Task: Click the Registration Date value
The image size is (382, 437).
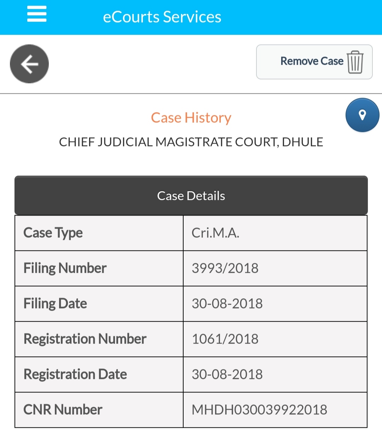Action: pyautogui.click(x=227, y=374)
